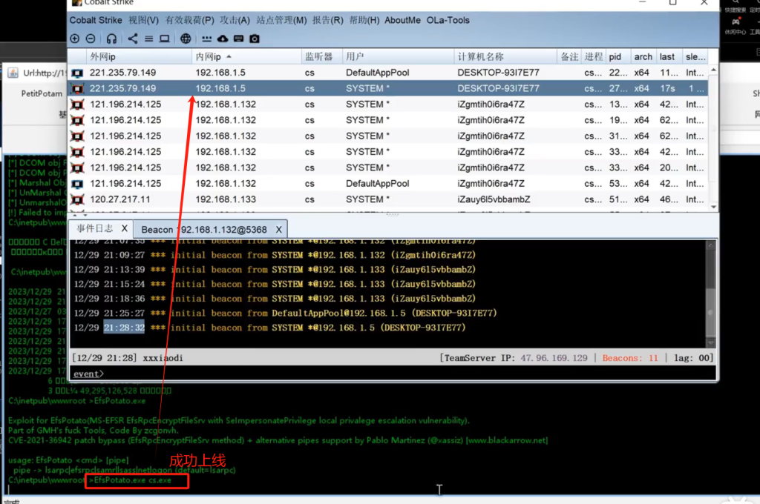Viewport: 760px width, 504px height.
Task: Open screenshots via the camera icon
Action: tap(255, 39)
